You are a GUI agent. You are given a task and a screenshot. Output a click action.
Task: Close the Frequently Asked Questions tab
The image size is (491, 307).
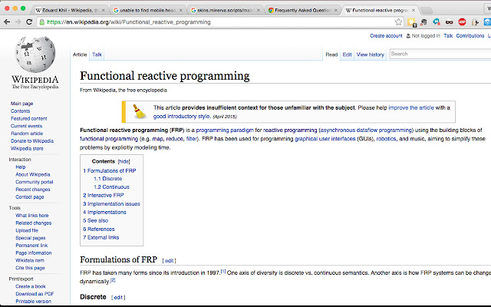[x=336, y=10]
